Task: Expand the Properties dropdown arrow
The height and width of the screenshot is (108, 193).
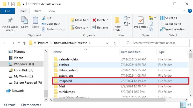Action: click(141, 30)
